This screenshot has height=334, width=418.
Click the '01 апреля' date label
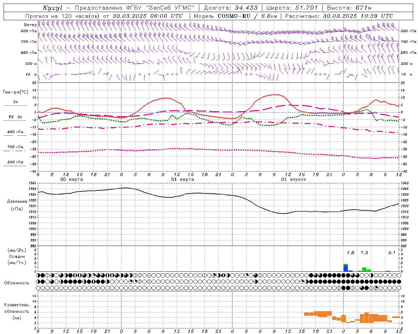[294, 179]
